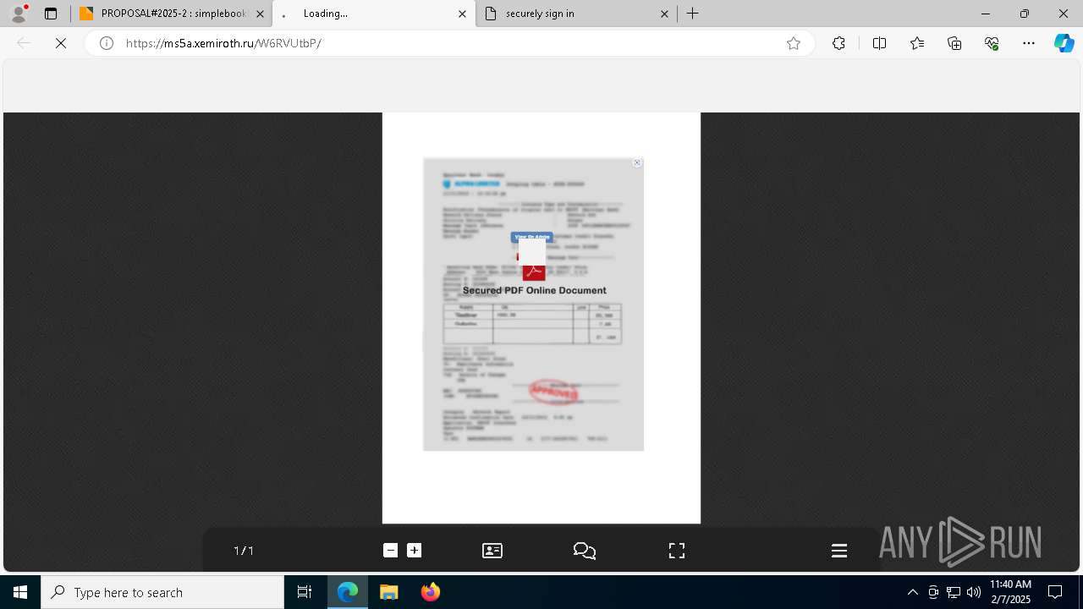The width and height of the screenshot is (1083, 609).
Task: Toggle split screen view
Action: [x=879, y=43]
